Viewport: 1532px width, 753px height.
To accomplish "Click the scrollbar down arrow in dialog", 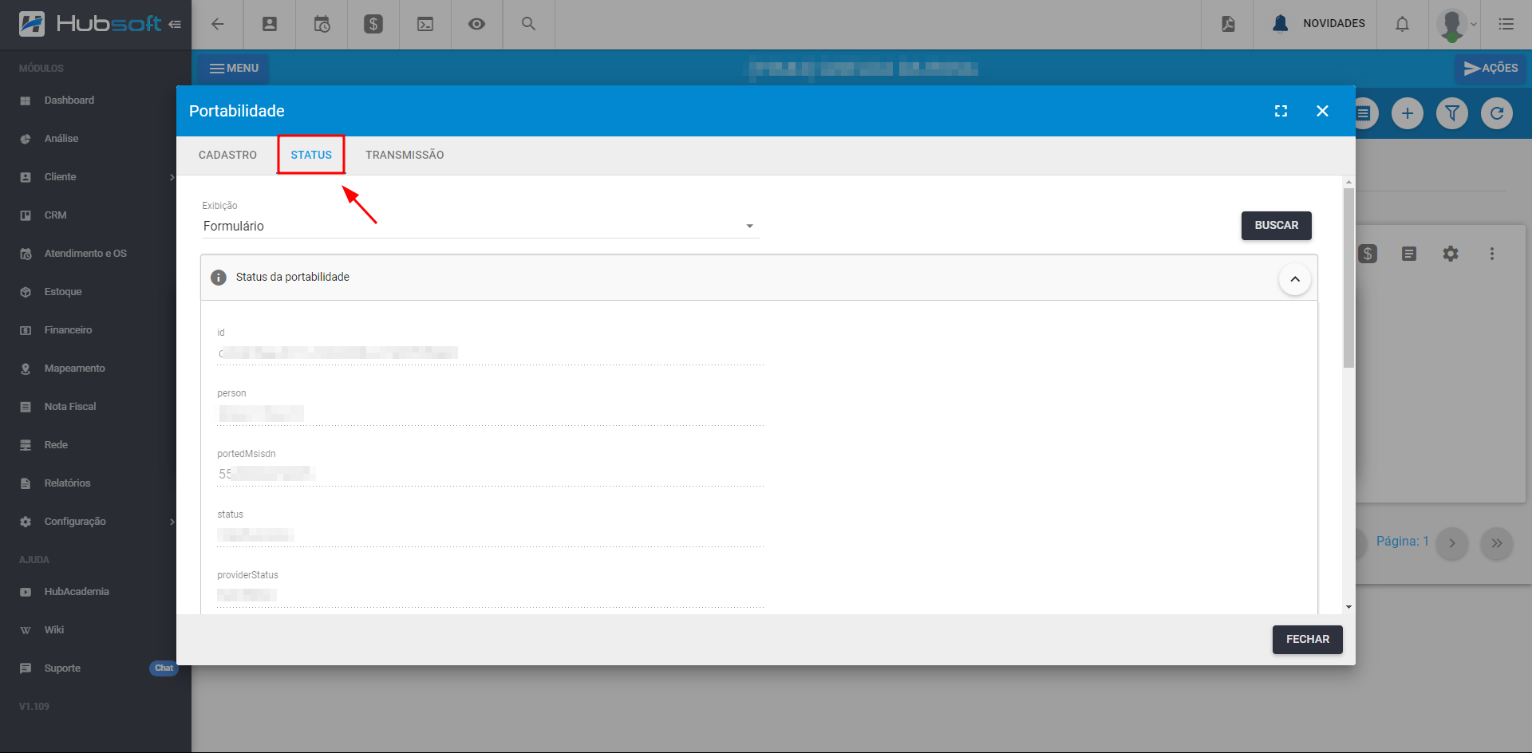I will [x=1348, y=607].
